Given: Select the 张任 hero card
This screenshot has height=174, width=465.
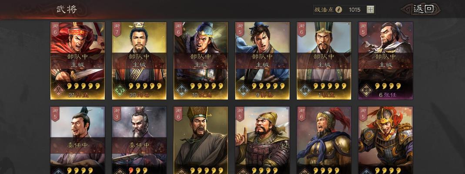Looking at the screenshot, I should pos(385,60).
